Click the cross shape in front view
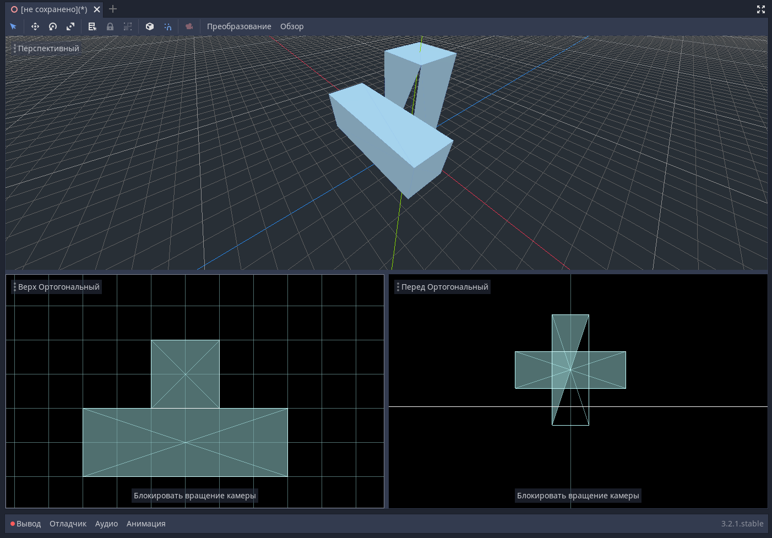This screenshot has width=772, height=538. pos(570,370)
